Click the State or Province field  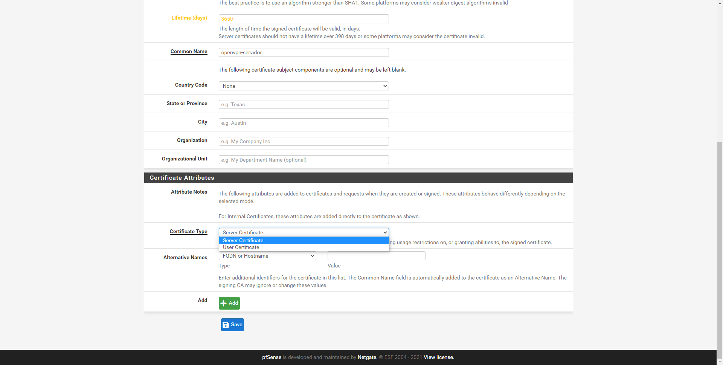304,104
